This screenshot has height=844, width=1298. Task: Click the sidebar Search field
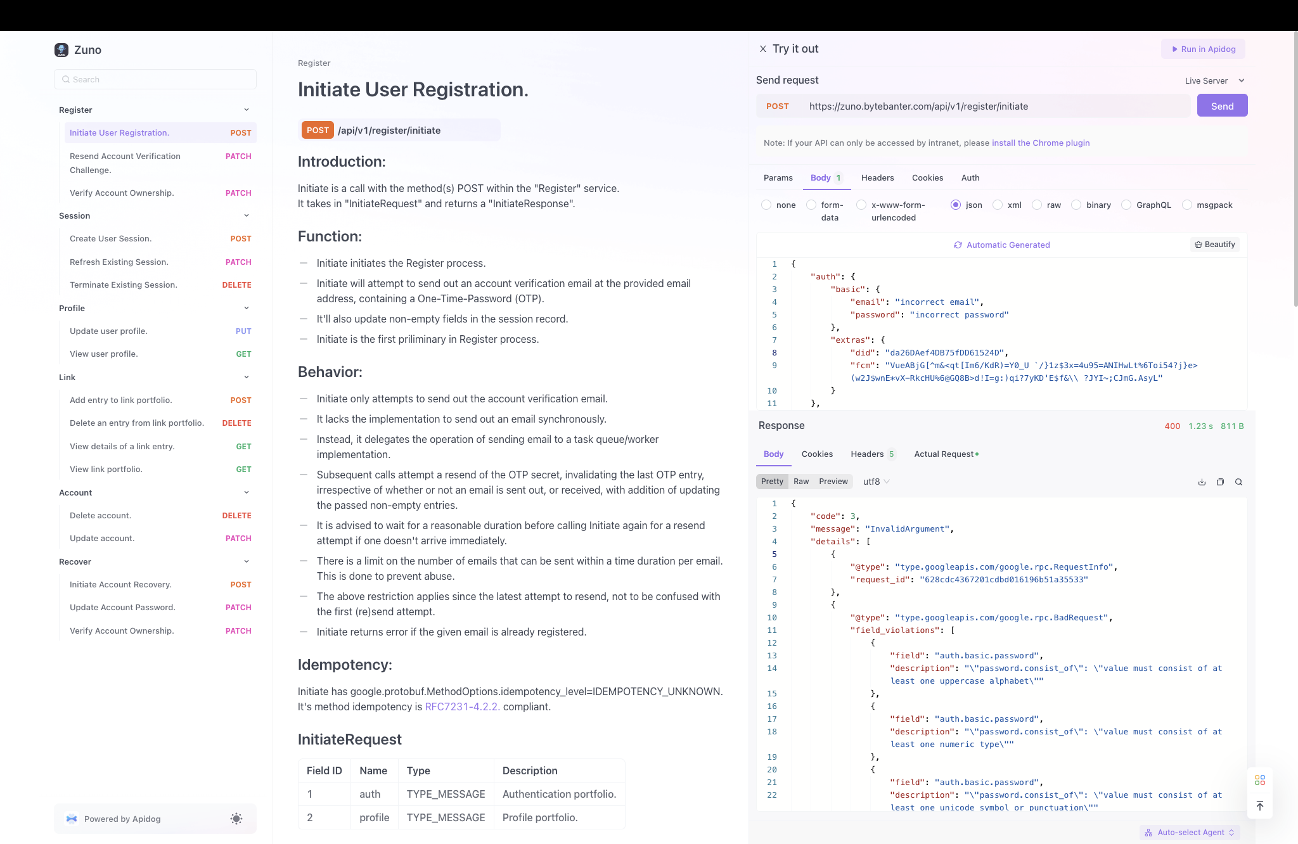point(155,79)
